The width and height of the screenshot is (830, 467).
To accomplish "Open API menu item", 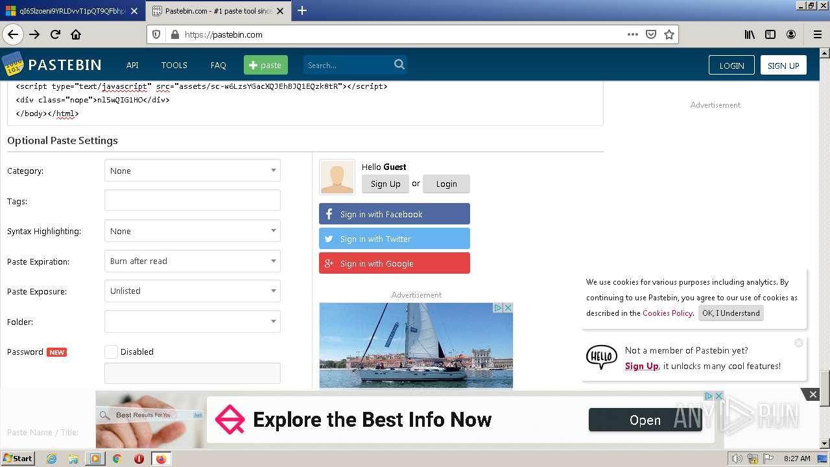I will pyautogui.click(x=132, y=65).
